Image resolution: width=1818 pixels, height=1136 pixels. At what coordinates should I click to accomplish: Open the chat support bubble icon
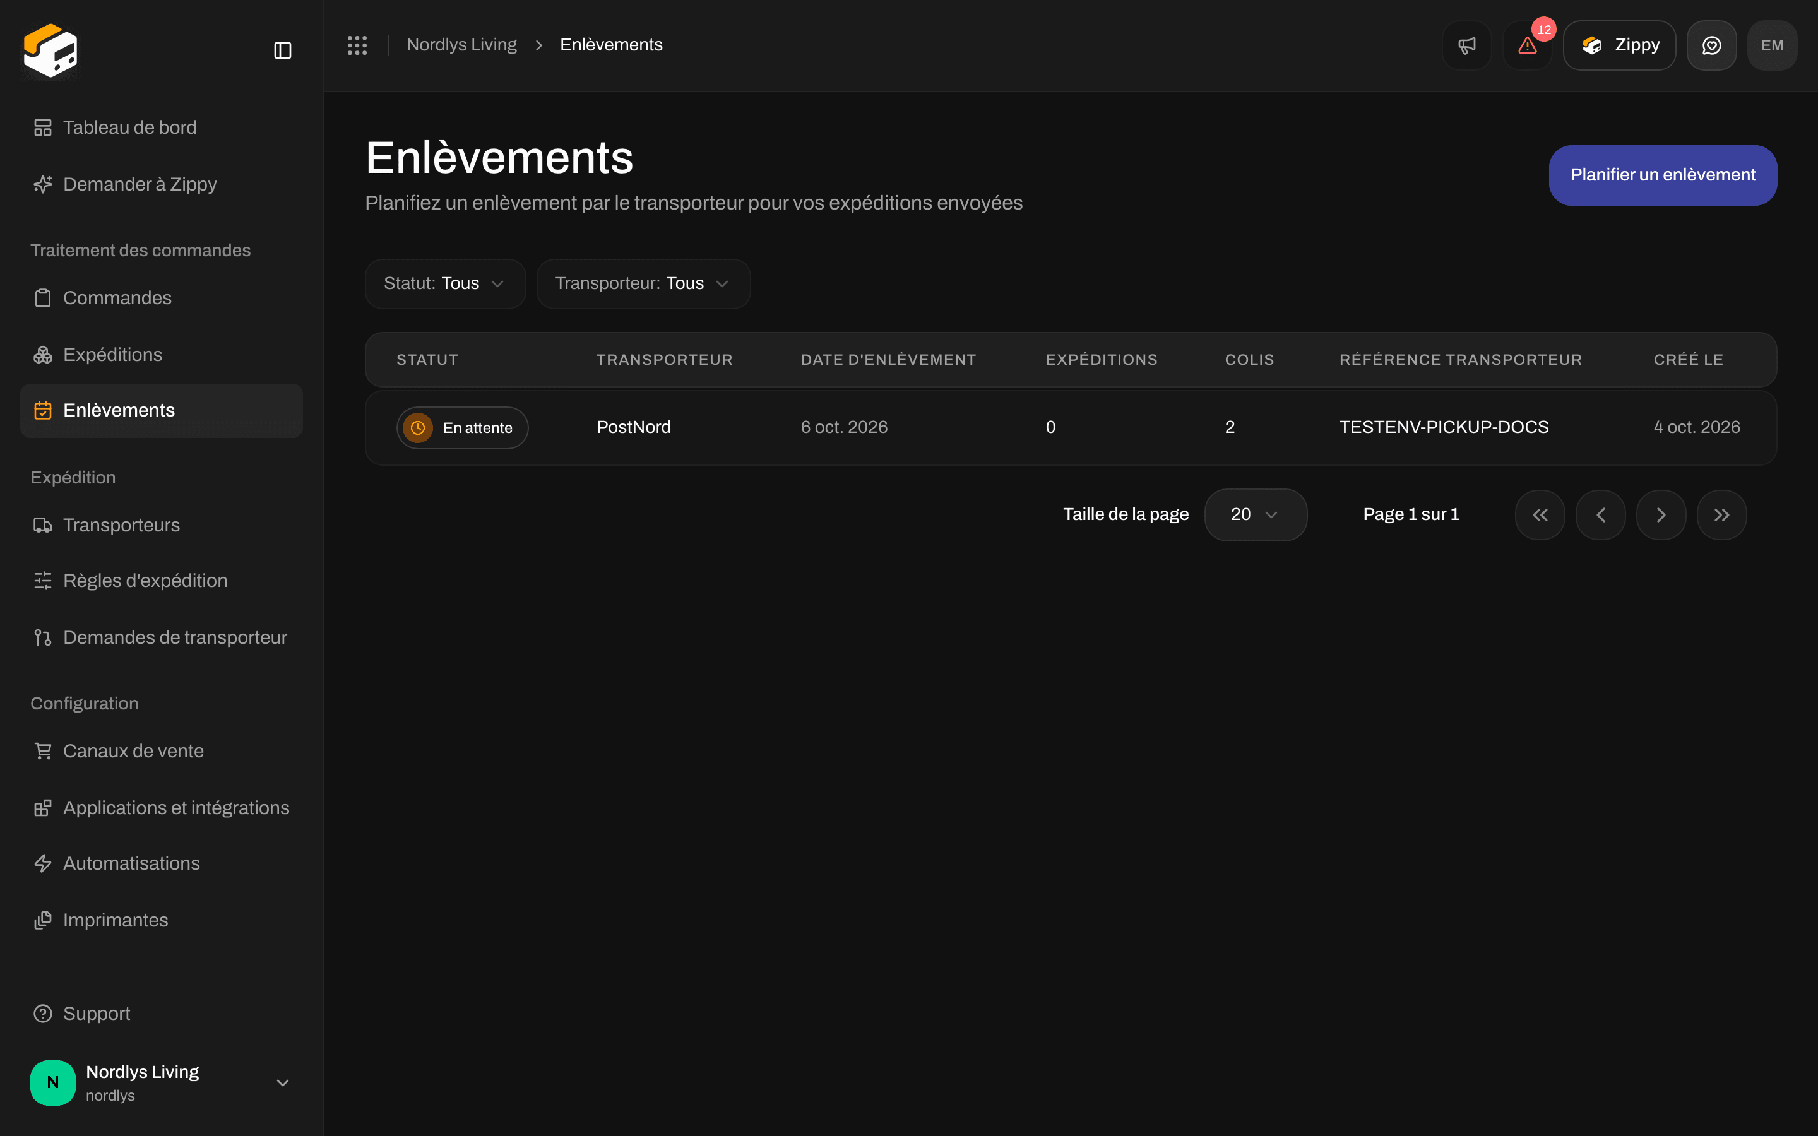(1711, 45)
